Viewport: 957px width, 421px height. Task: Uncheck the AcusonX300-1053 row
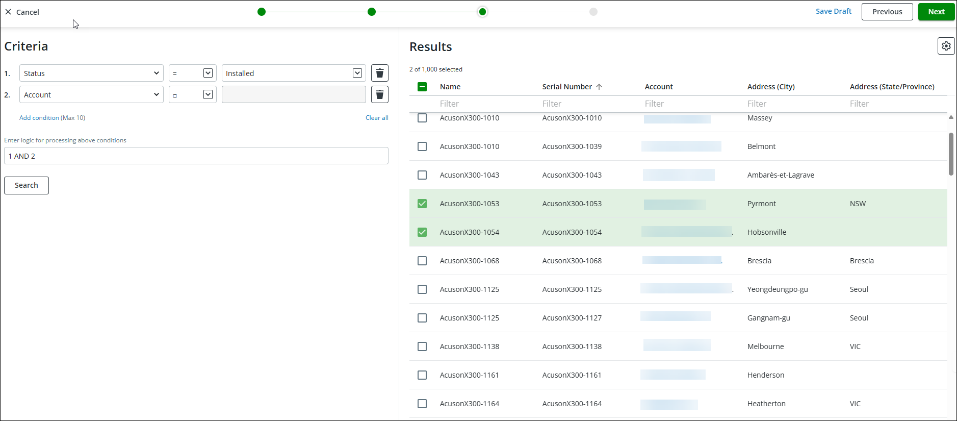point(422,204)
